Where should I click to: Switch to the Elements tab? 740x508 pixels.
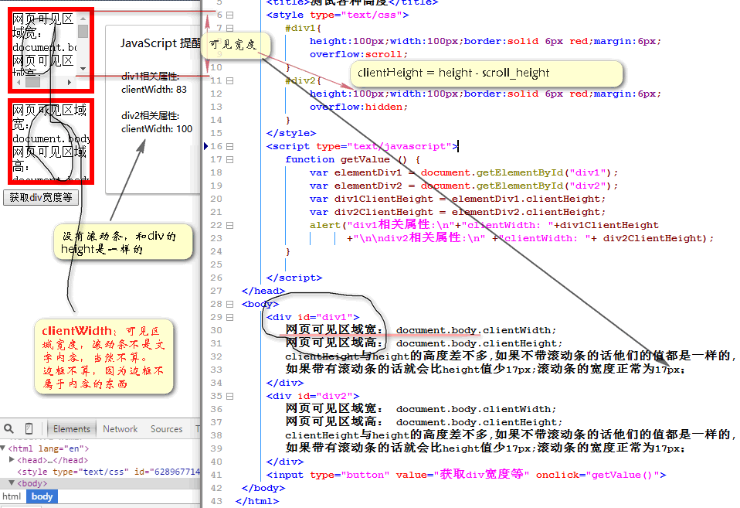(x=72, y=429)
